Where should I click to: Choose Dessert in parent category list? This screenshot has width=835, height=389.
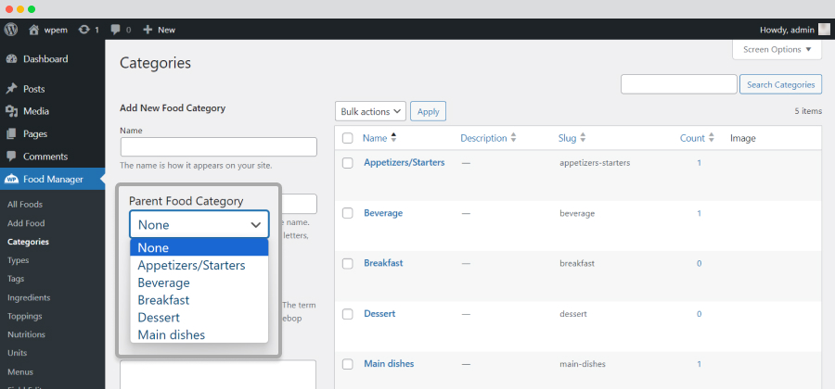coord(199,318)
